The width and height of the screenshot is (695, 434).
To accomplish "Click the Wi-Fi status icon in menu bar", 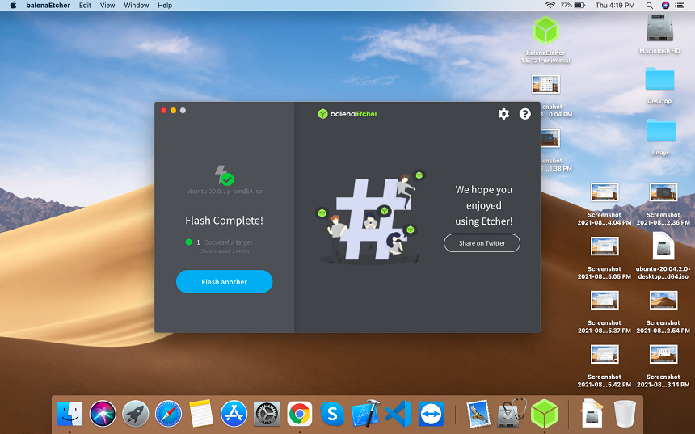I will (550, 6).
